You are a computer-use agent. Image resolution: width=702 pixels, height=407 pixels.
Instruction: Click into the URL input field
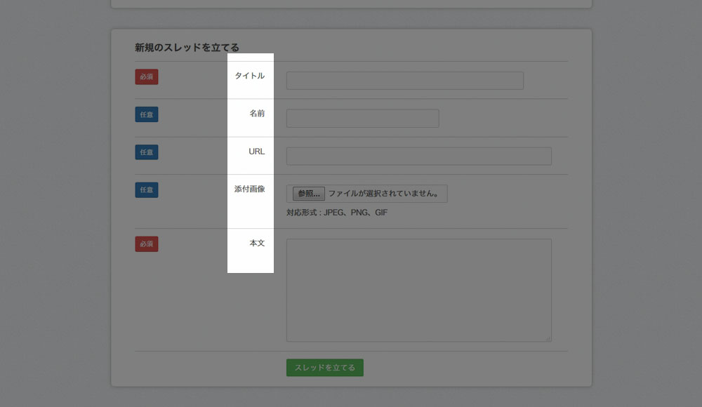pyautogui.click(x=418, y=156)
